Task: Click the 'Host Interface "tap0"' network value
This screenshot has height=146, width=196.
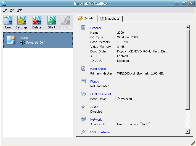Action: [134, 124]
